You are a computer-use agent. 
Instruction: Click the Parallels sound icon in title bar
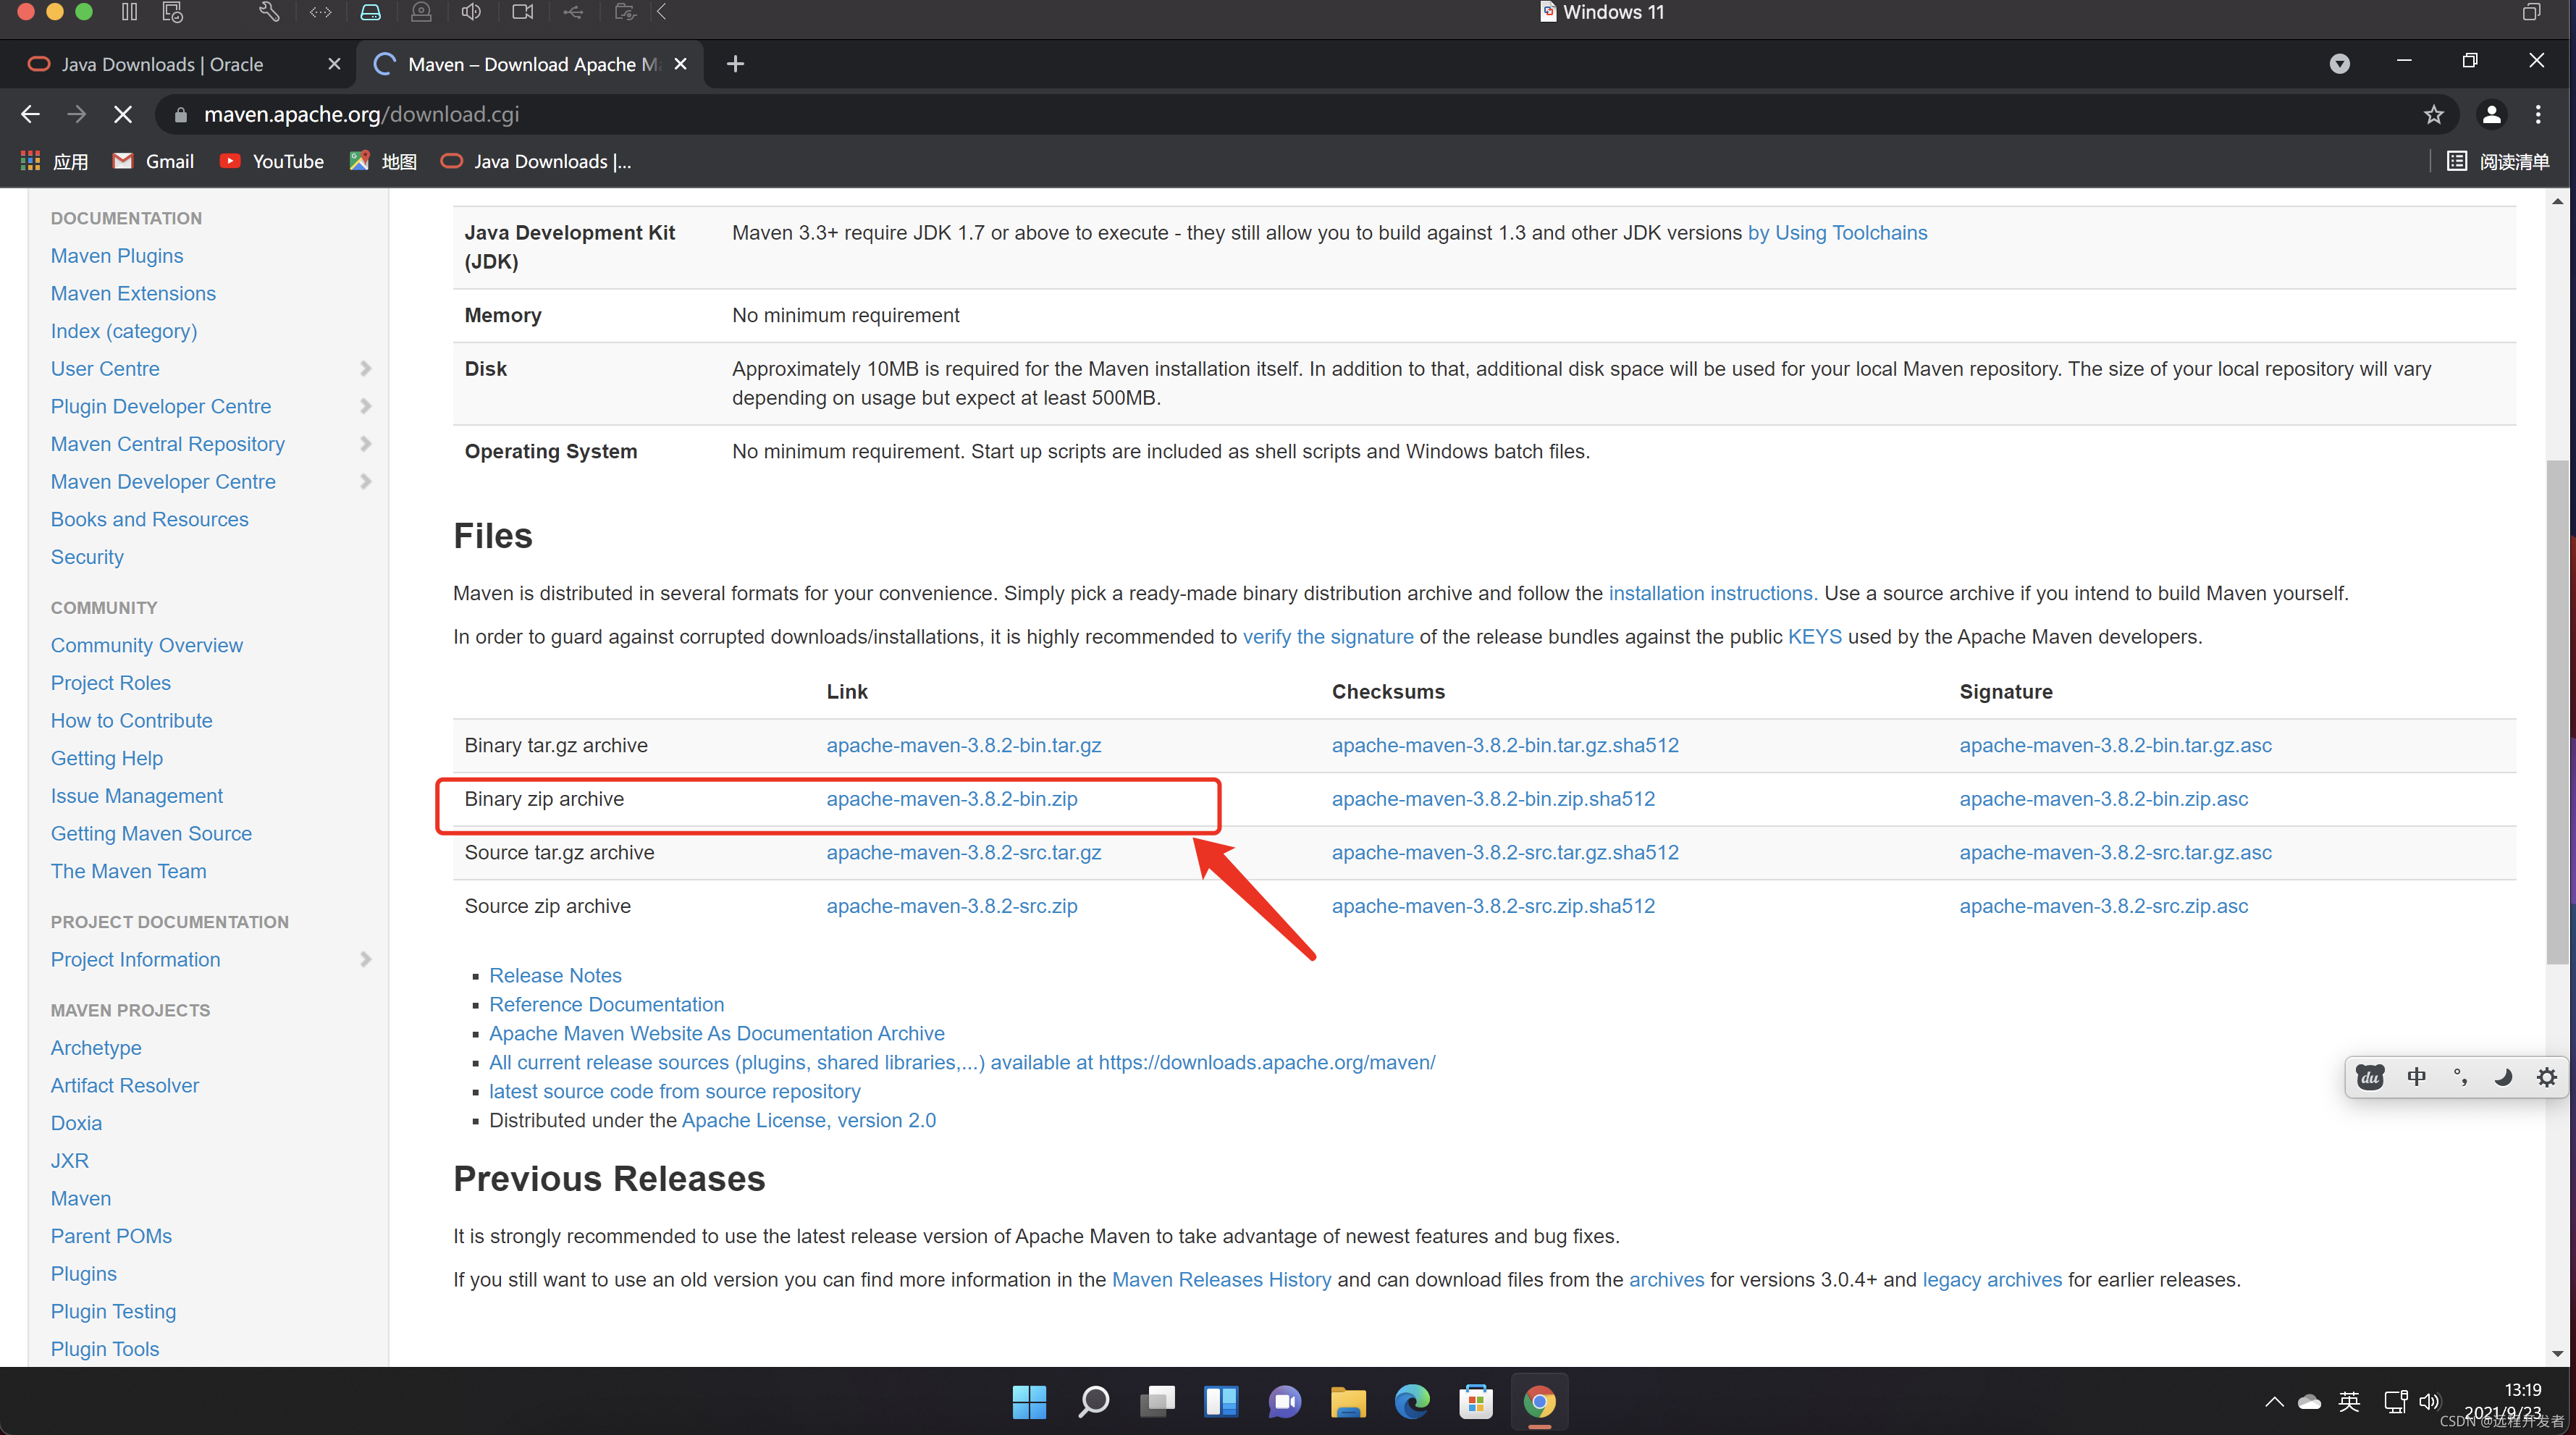471,12
